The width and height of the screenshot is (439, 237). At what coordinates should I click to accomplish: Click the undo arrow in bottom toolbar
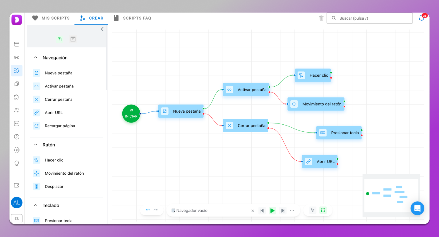click(x=148, y=210)
